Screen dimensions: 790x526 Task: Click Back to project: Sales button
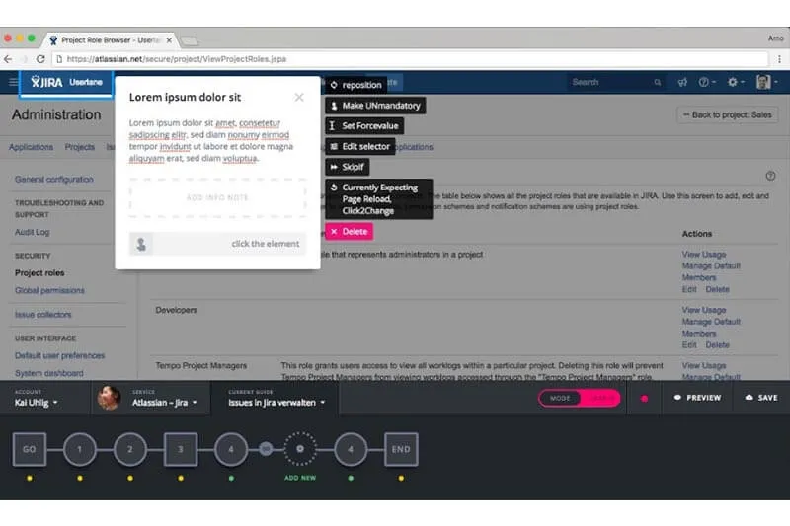tap(727, 115)
